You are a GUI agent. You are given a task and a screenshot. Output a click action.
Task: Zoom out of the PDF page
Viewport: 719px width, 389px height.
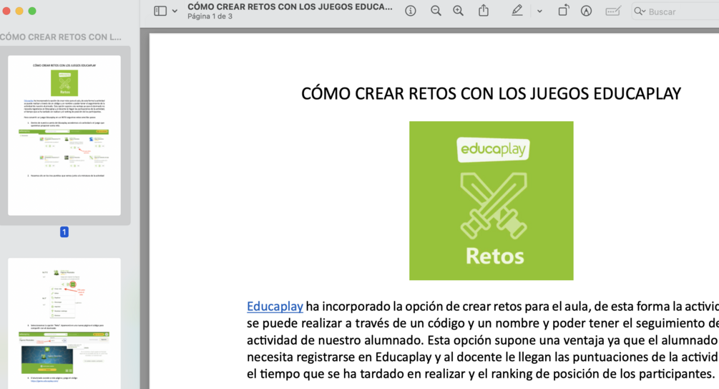pyautogui.click(x=436, y=11)
